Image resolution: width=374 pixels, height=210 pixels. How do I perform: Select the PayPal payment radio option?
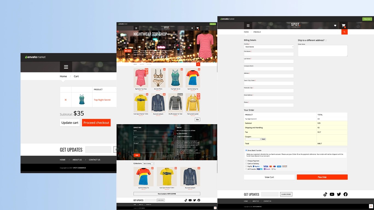[x=246, y=166]
